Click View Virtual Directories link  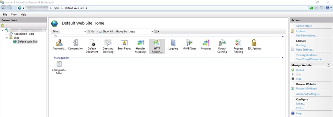[x=309, y=59]
